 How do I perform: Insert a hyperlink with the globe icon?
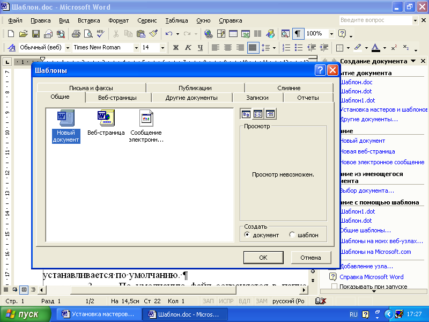(209, 34)
